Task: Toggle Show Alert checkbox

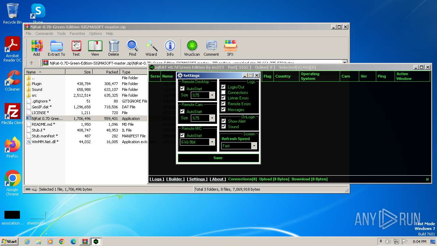Action: click(224, 121)
